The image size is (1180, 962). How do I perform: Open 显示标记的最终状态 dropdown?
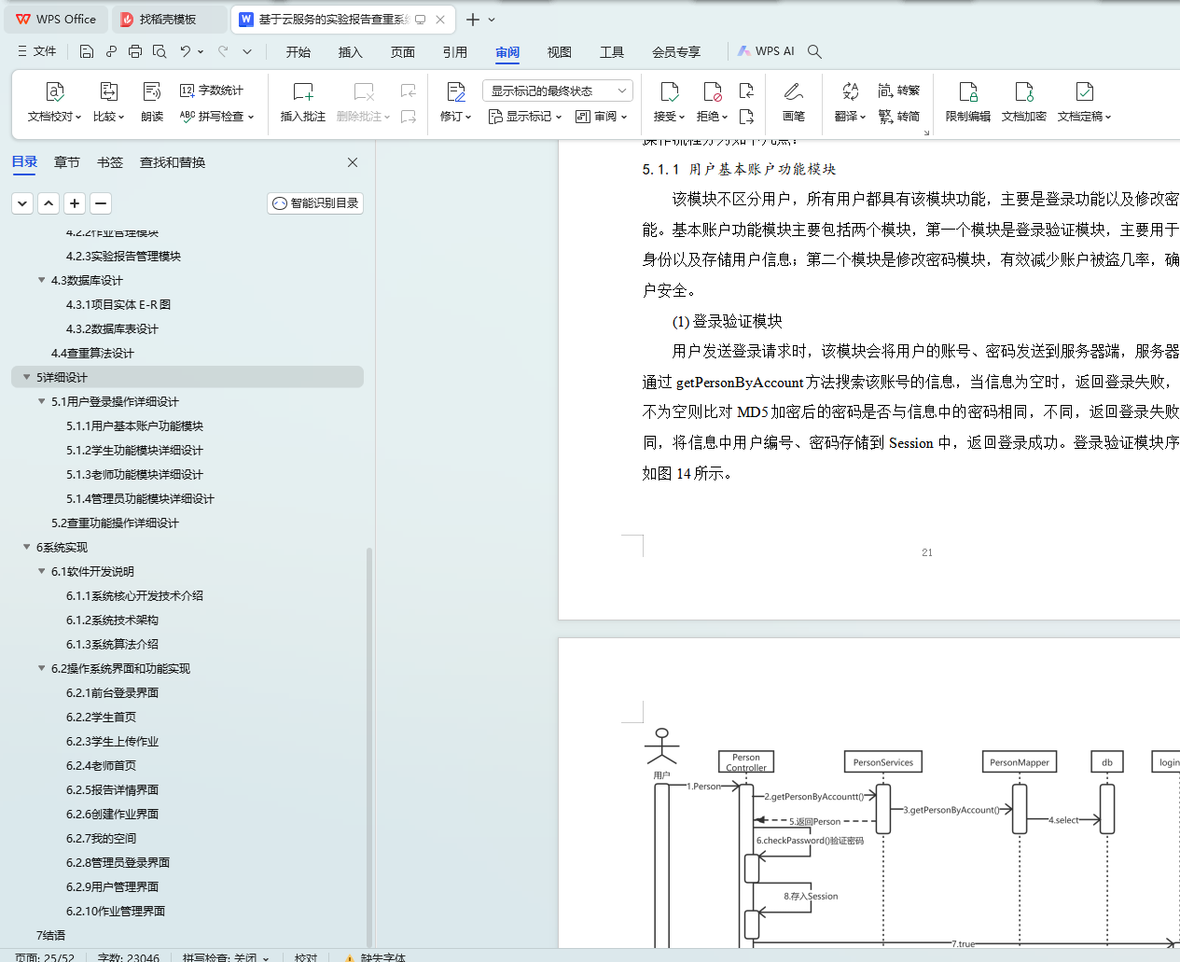tap(558, 91)
